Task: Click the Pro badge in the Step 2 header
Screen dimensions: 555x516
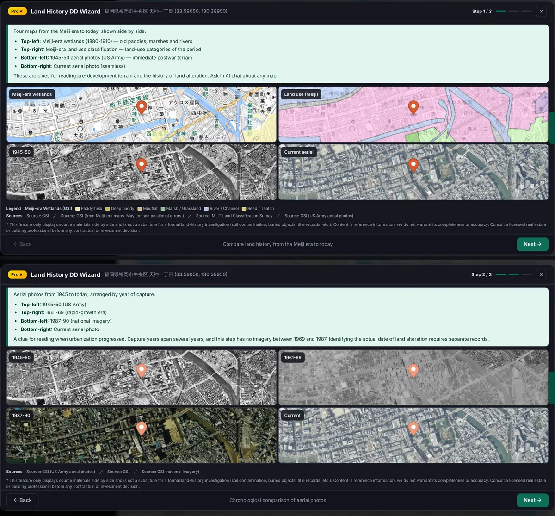Action: [x=17, y=274]
